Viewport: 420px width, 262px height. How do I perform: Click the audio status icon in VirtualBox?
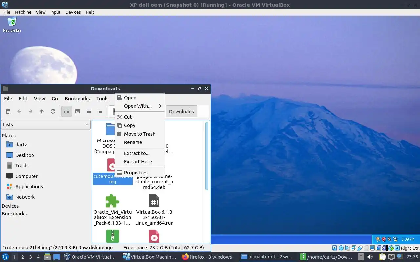(x=347, y=248)
